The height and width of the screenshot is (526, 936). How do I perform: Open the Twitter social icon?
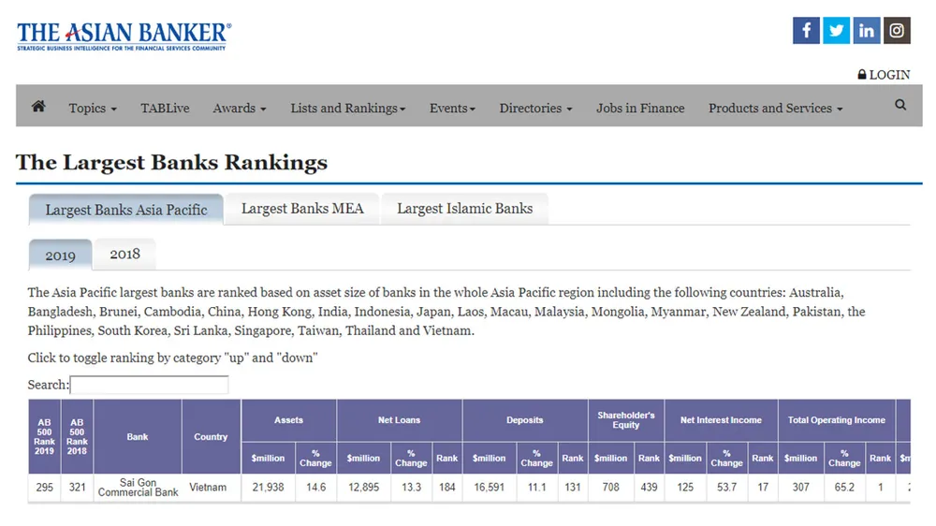click(836, 31)
